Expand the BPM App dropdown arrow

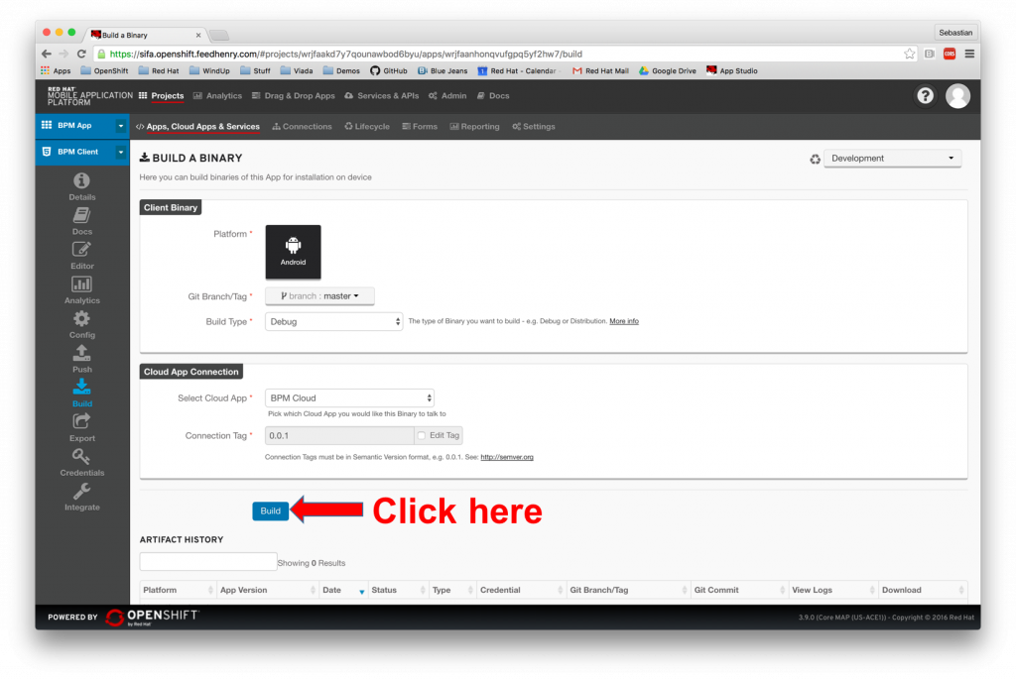coord(120,126)
